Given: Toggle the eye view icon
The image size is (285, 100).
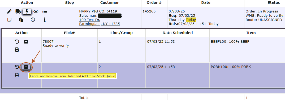Looking at the screenshot, I should [x=36, y=12].
